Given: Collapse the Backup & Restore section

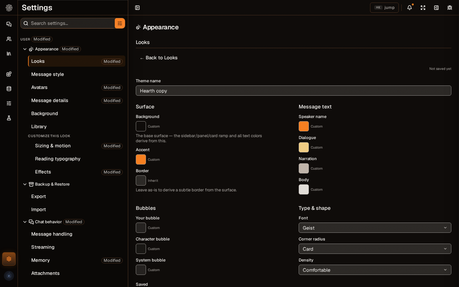Looking at the screenshot, I should click(25, 184).
